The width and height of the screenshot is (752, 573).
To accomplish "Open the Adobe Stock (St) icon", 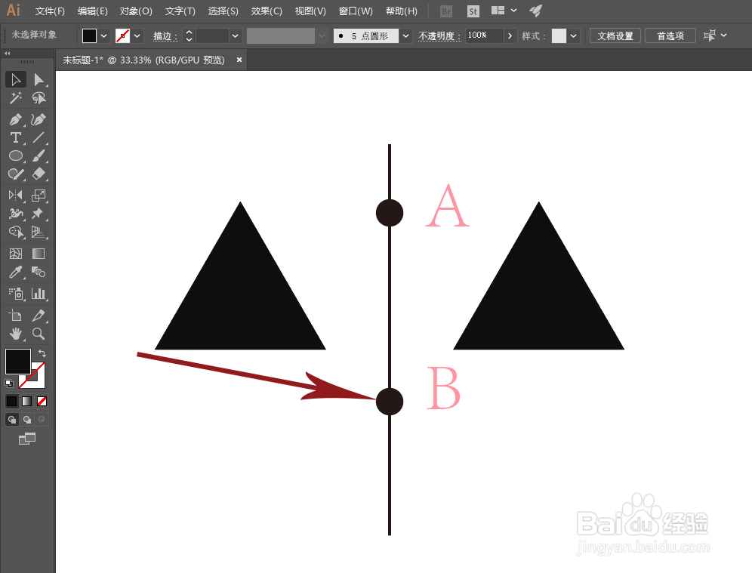I will [x=473, y=11].
